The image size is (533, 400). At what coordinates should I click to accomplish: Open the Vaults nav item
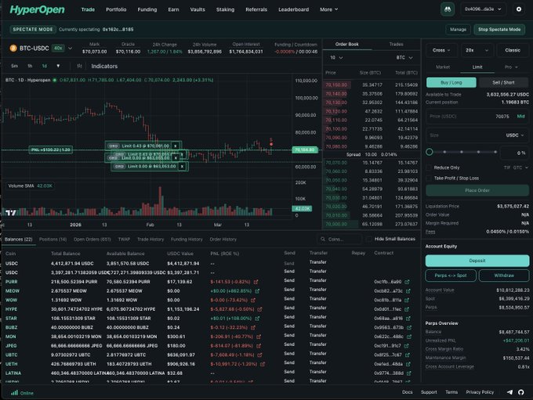[198, 9]
